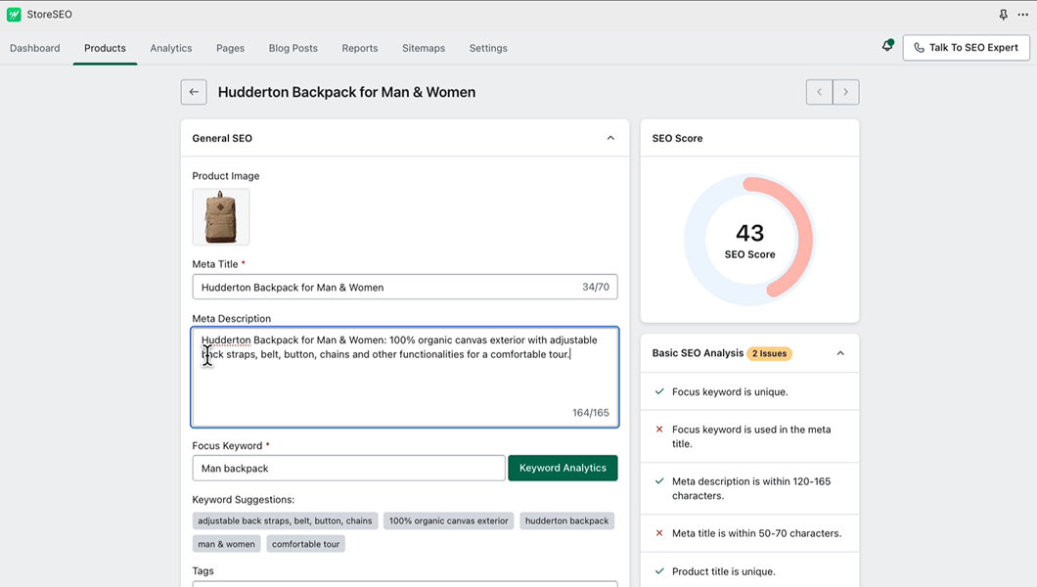This screenshot has height=587, width=1037.
Task: Click the StoreSEO logo icon
Action: coord(14,15)
